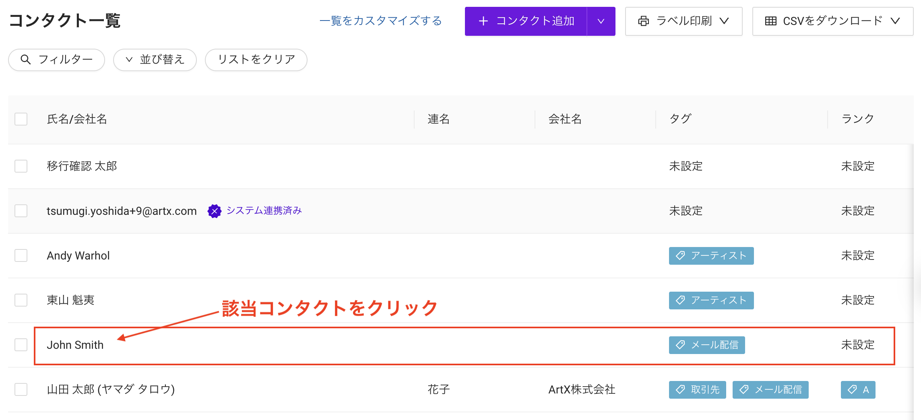Click the コンタクト追加 button
The image size is (921, 420).
[526, 21]
